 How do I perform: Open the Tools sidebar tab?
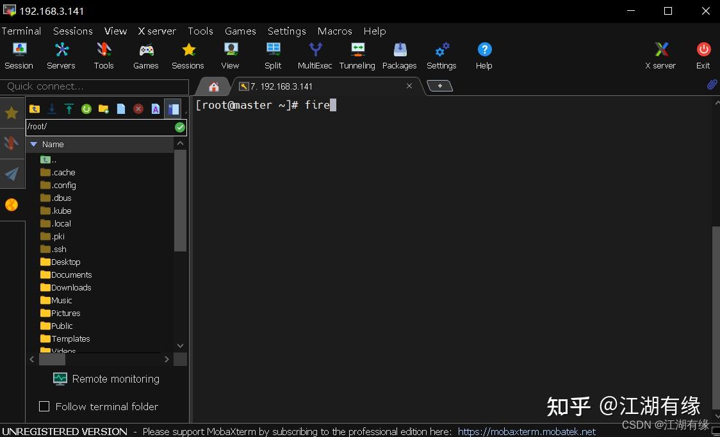point(12,143)
